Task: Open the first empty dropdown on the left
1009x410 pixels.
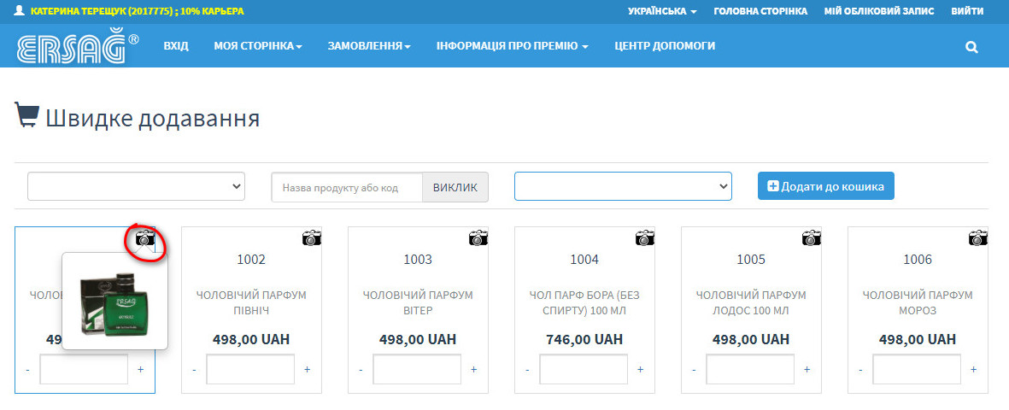Action: tap(136, 186)
